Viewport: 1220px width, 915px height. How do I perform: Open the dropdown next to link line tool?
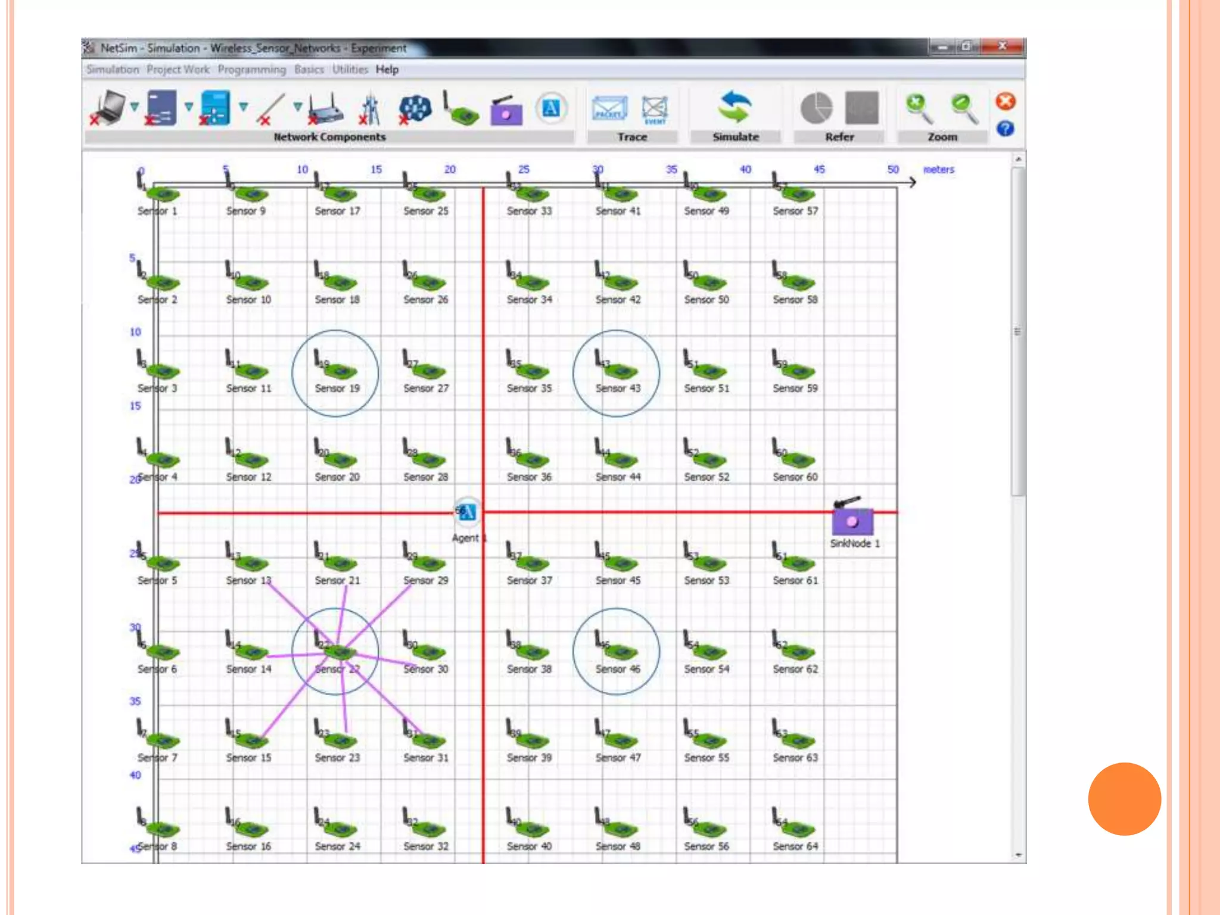pyautogui.click(x=297, y=107)
